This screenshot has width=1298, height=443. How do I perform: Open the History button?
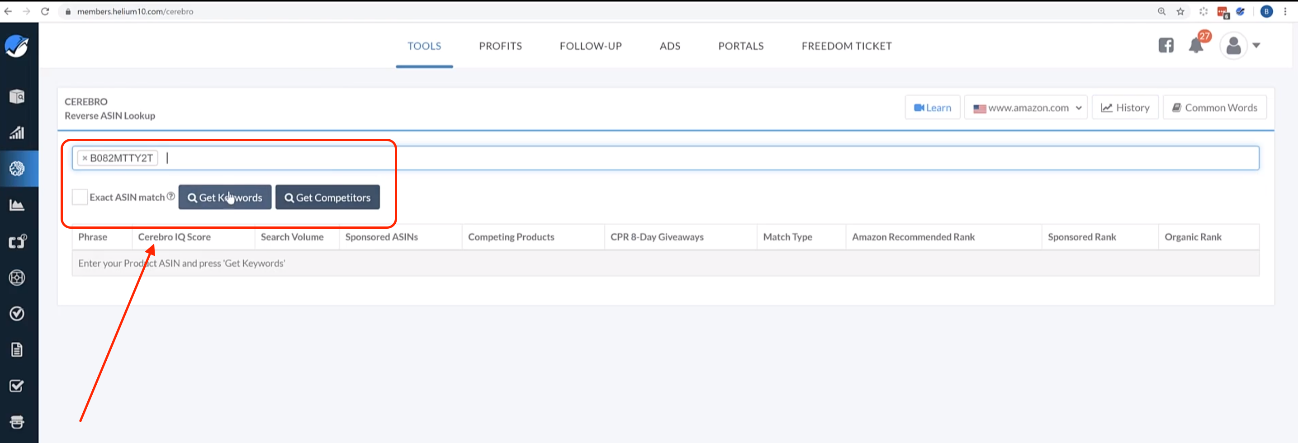point(1125,108)
